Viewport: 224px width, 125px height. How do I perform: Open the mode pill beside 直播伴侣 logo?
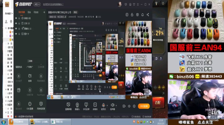[37, 4]
